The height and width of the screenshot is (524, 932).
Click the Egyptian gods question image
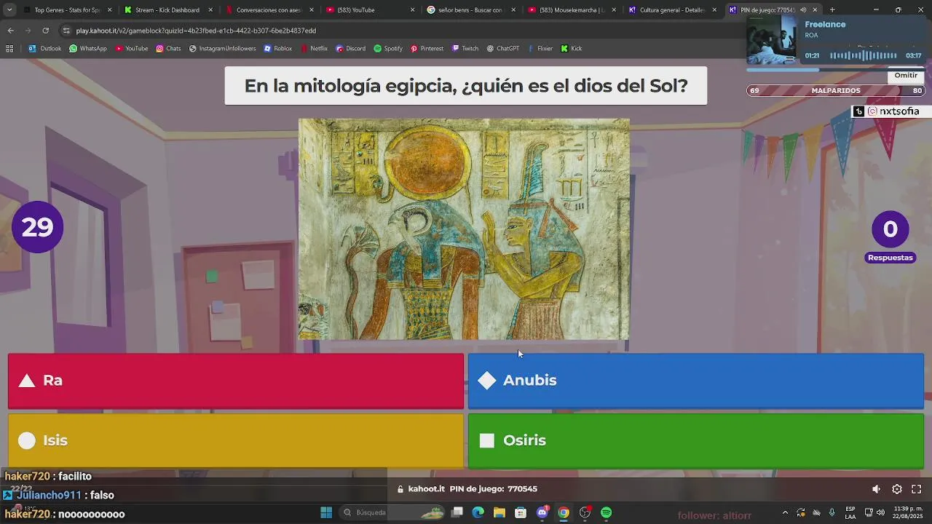pos(464,229)
